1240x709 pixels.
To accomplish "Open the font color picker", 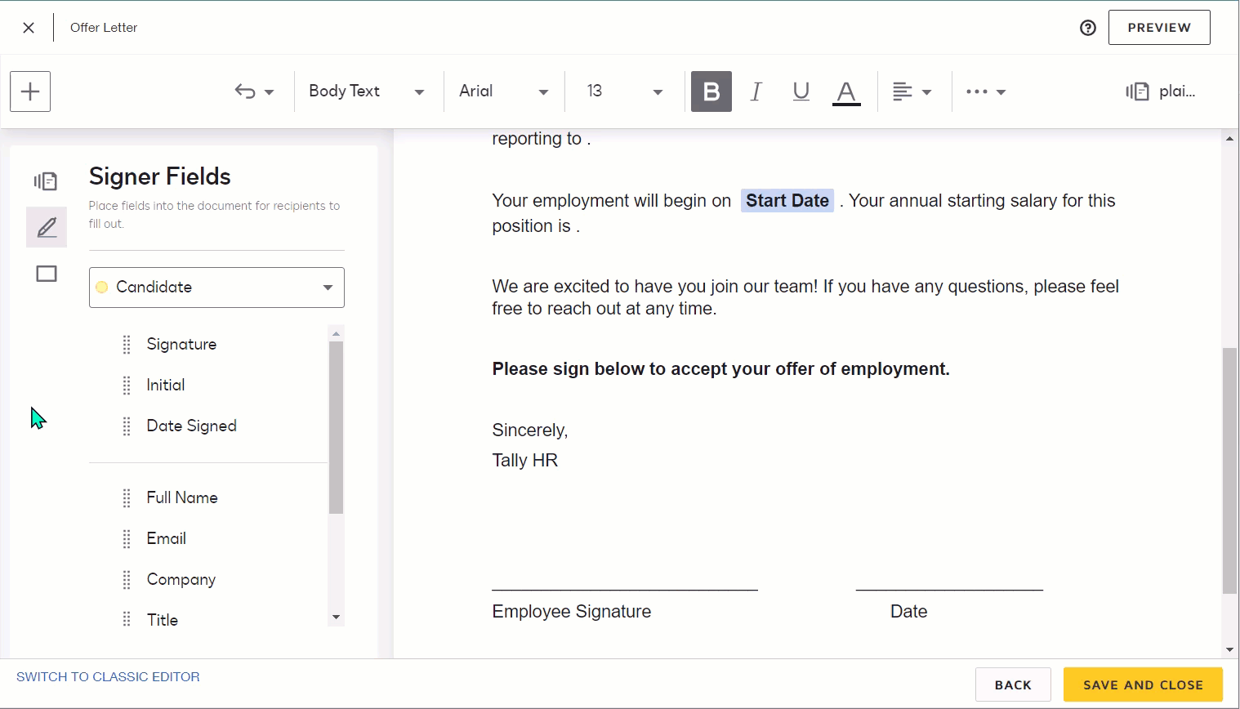I will (x=846, y=91).
